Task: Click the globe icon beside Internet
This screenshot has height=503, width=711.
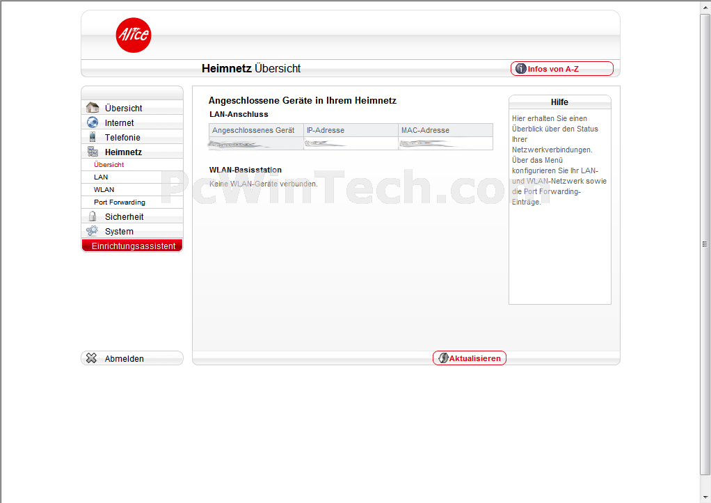Action: coord(93,122)
